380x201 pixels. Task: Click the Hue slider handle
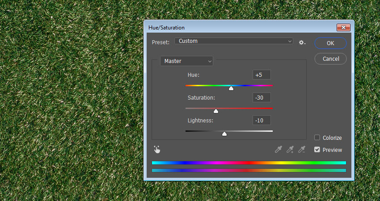point(231,88)
